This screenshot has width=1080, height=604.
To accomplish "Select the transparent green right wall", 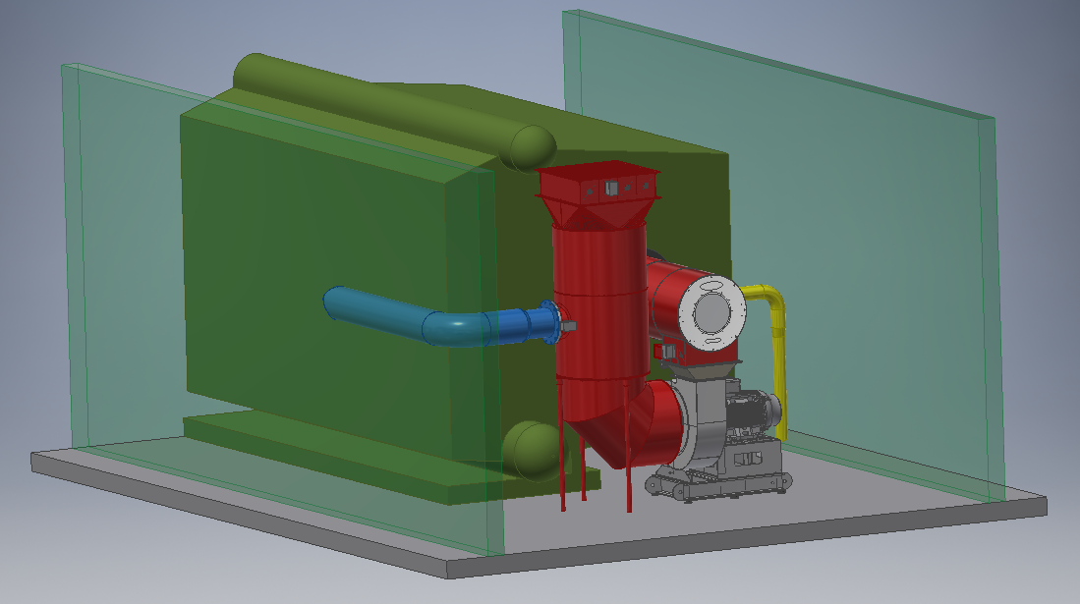I will 785,254.
